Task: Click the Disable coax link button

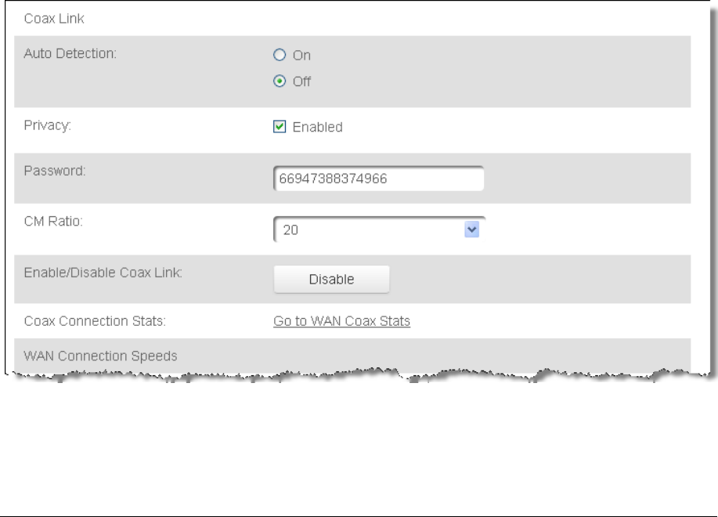Action: 331,279
